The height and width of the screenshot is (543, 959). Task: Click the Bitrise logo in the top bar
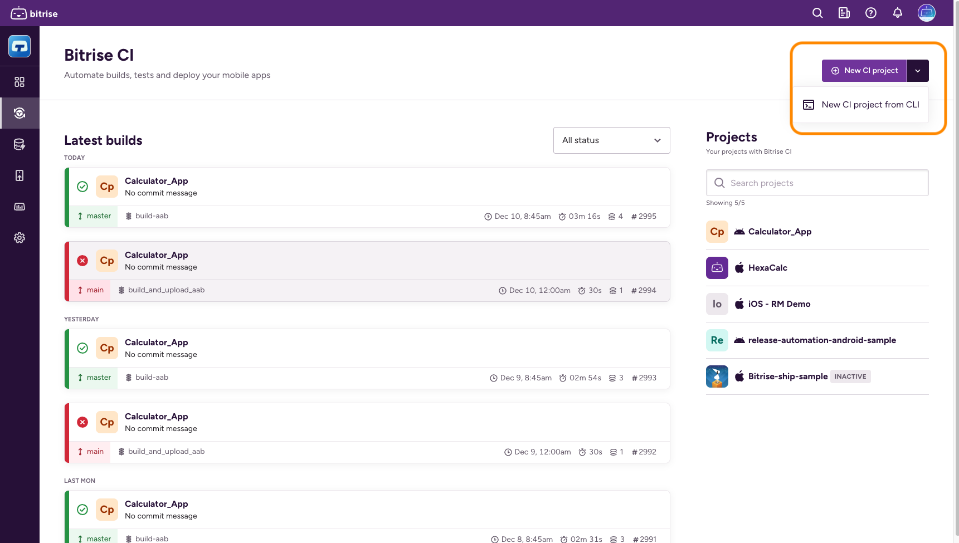(x=33, y=13)
